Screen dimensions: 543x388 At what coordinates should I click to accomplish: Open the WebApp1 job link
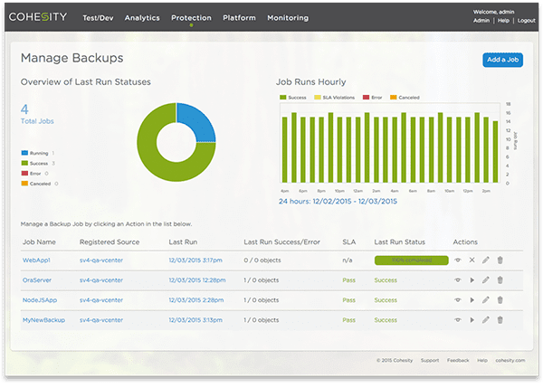tap(36, 260)
